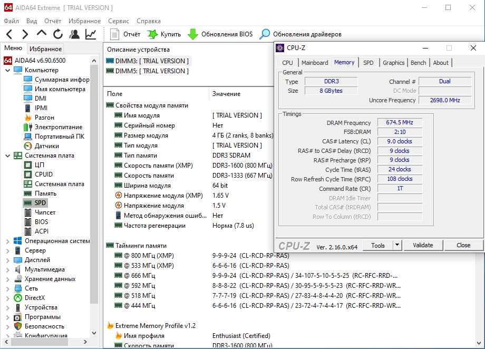The height and width of the screenshot is (349, 485).
Task: Click the user toolbar icon
Action: [x=74, y=34]
